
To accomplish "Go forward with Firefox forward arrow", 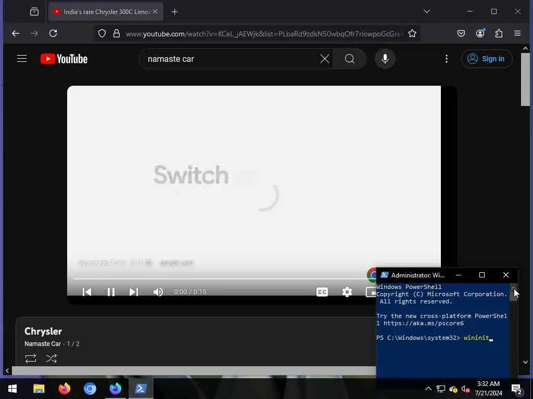I will (34, 33).
